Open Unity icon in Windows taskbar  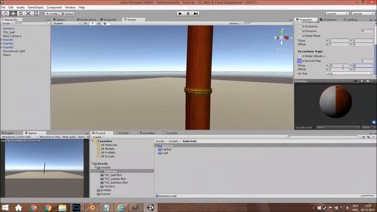[151, 207]
